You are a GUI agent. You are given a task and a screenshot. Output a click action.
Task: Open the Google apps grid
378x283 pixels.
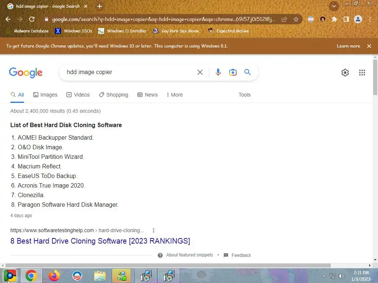click(x=362, y=73)
